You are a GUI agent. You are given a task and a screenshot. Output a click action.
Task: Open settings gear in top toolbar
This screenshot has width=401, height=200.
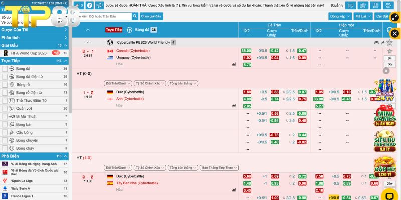388,5
